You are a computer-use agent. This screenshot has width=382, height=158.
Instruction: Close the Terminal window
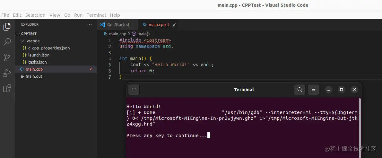[354, 90]
